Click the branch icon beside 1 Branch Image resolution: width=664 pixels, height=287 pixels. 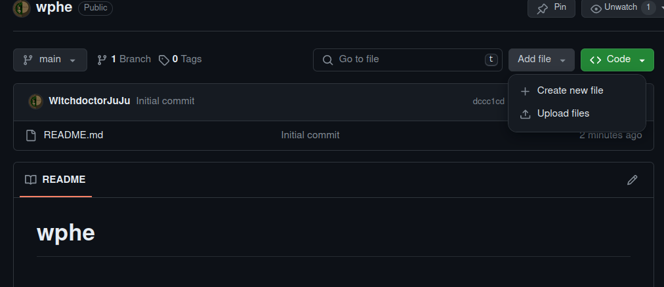click(102, 60)
